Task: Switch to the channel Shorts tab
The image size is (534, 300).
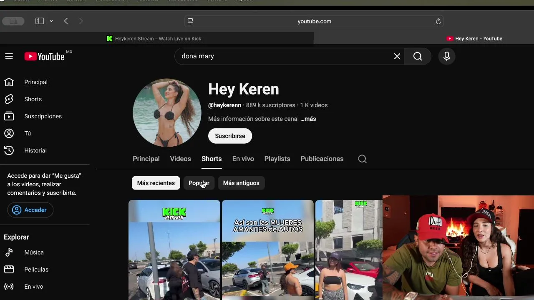Action: 212,159
